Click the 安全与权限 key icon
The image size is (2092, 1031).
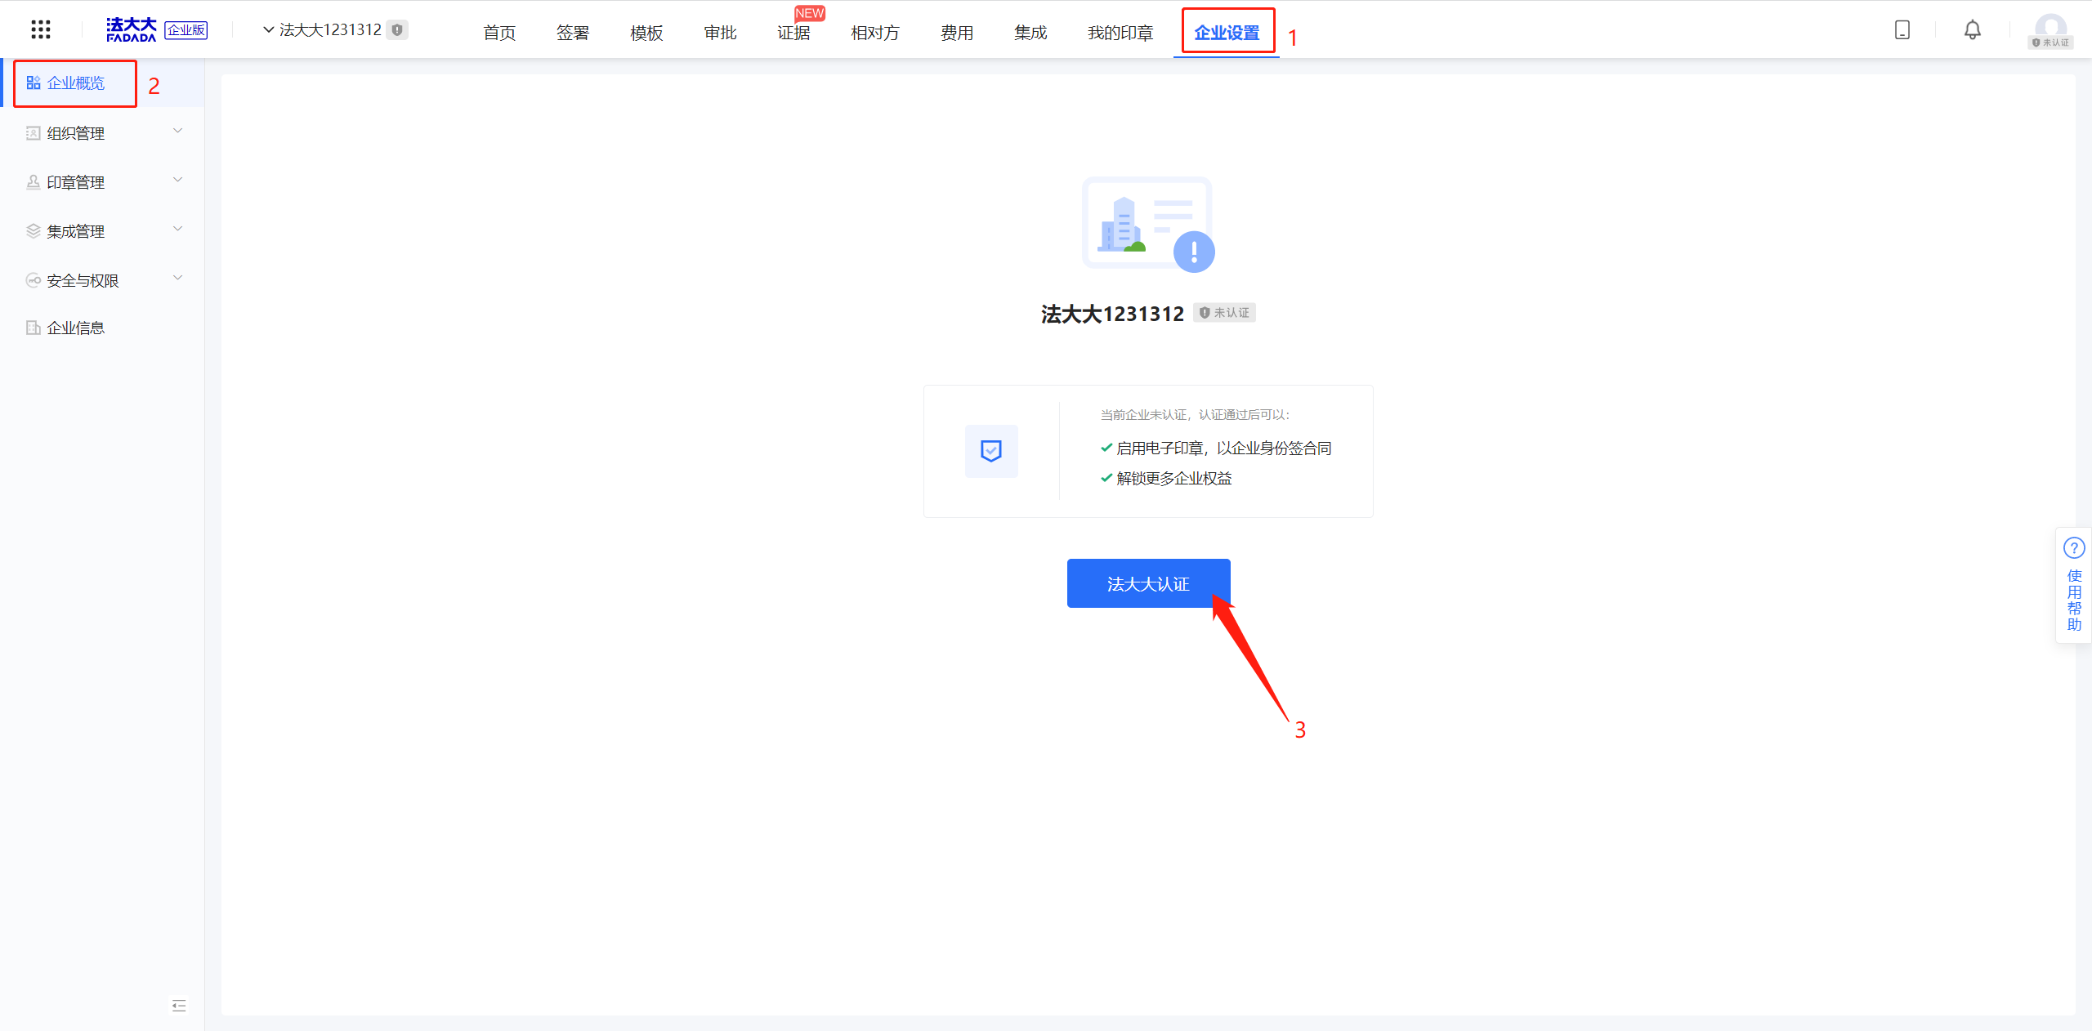(34, 280)
